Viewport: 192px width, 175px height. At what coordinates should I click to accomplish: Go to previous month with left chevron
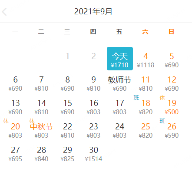point(4,12)
